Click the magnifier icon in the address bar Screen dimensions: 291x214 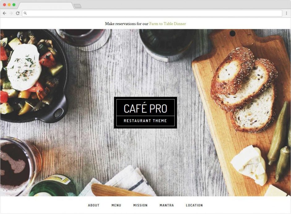click(25, 13)
